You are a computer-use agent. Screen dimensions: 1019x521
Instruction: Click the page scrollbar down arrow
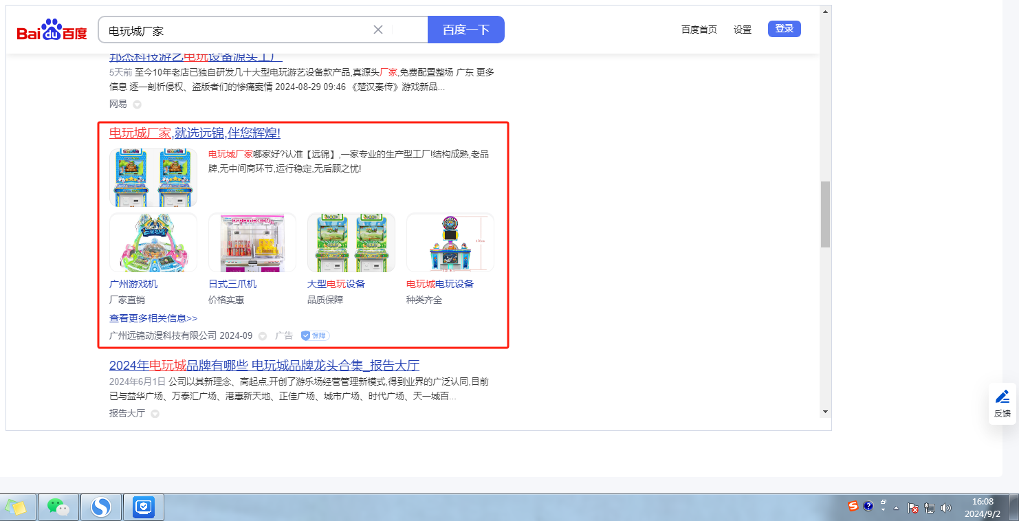825,411
